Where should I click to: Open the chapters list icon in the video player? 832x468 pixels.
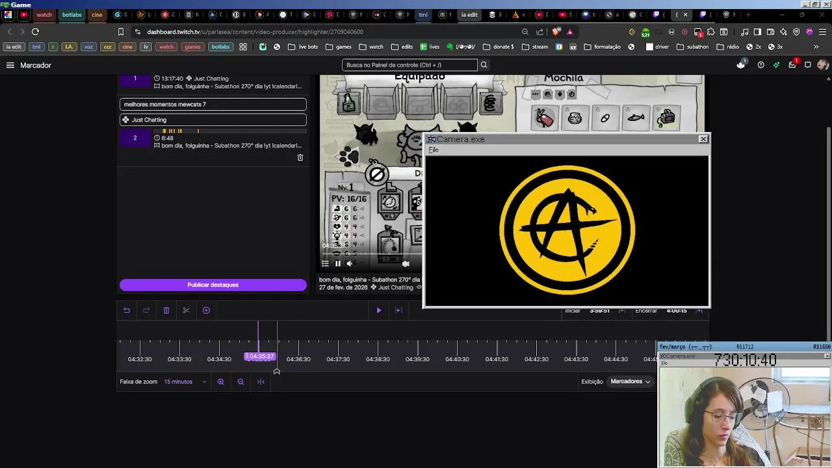[325, 263]
